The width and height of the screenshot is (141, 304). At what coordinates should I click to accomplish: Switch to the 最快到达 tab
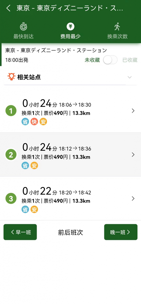point(23,31)
